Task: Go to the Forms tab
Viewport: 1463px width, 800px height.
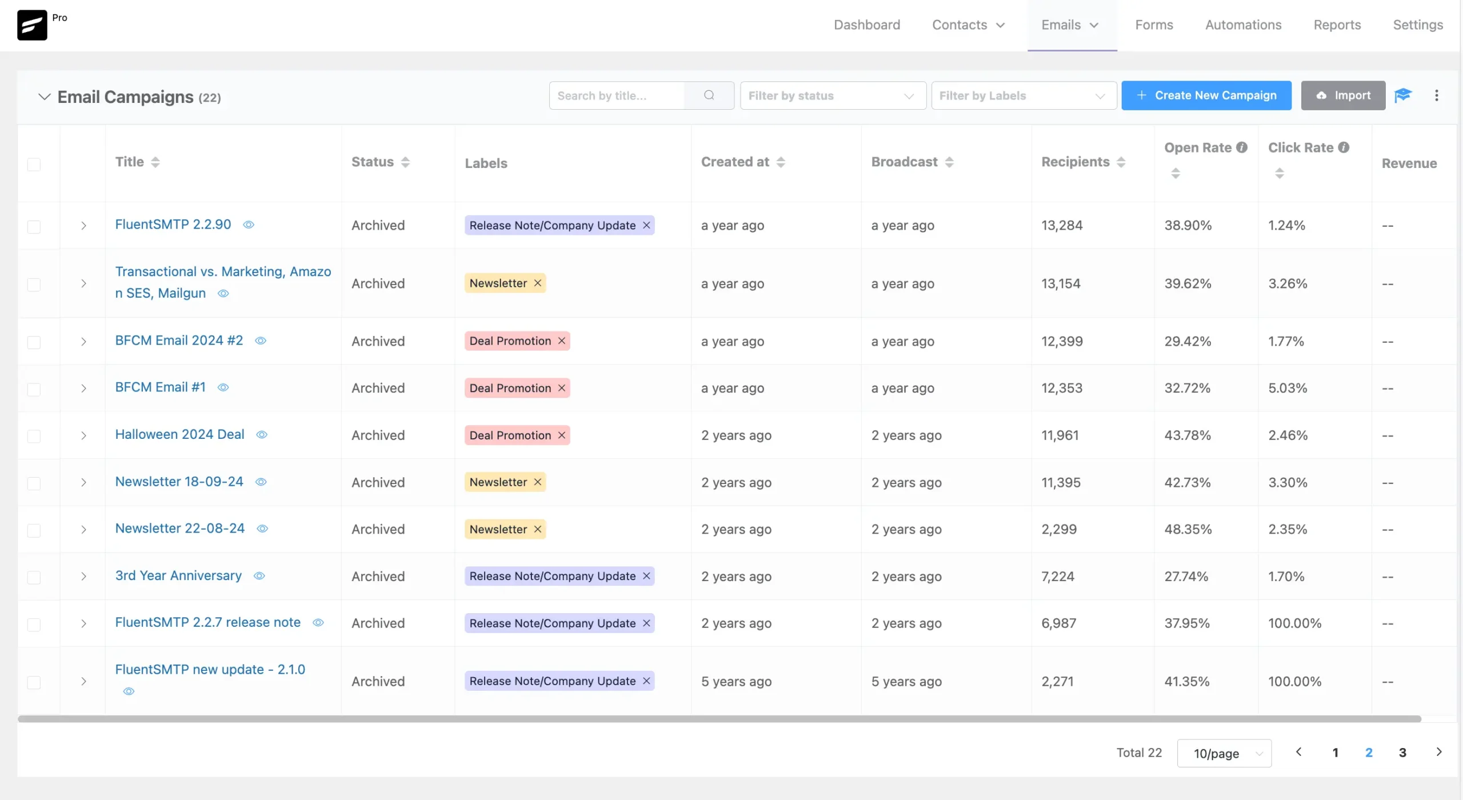Action: tap(1154, 25)
